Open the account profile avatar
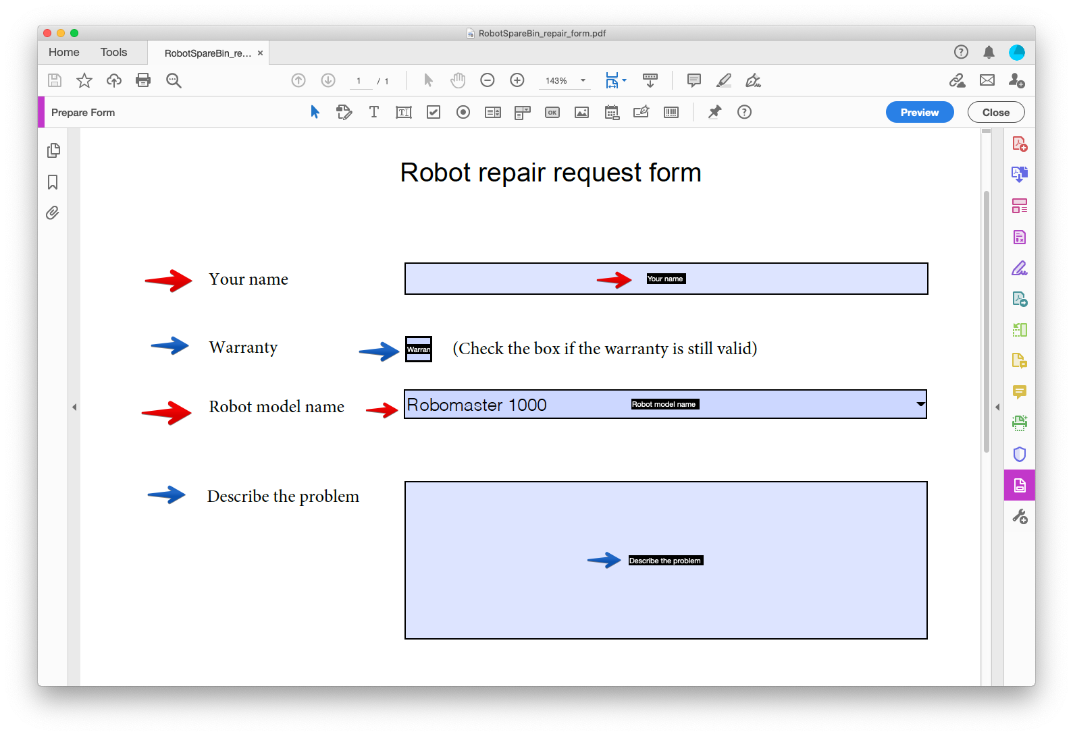The height and width of the screenshot is (736, 1073). (1017, 52)
